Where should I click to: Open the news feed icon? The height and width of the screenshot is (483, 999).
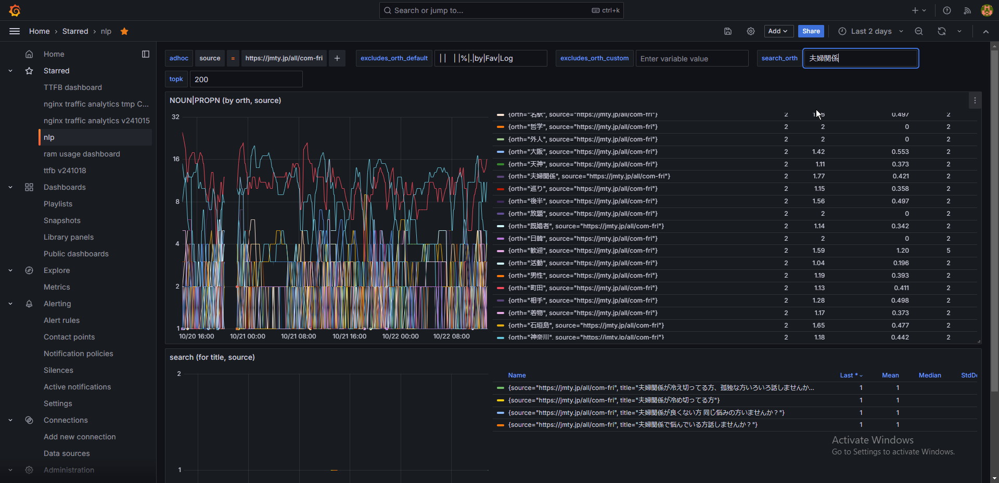tap(967, 10)
